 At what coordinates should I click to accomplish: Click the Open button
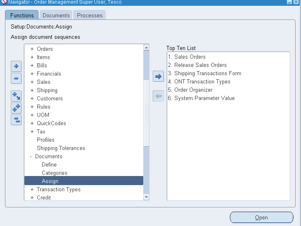click(x=261, y=217)
